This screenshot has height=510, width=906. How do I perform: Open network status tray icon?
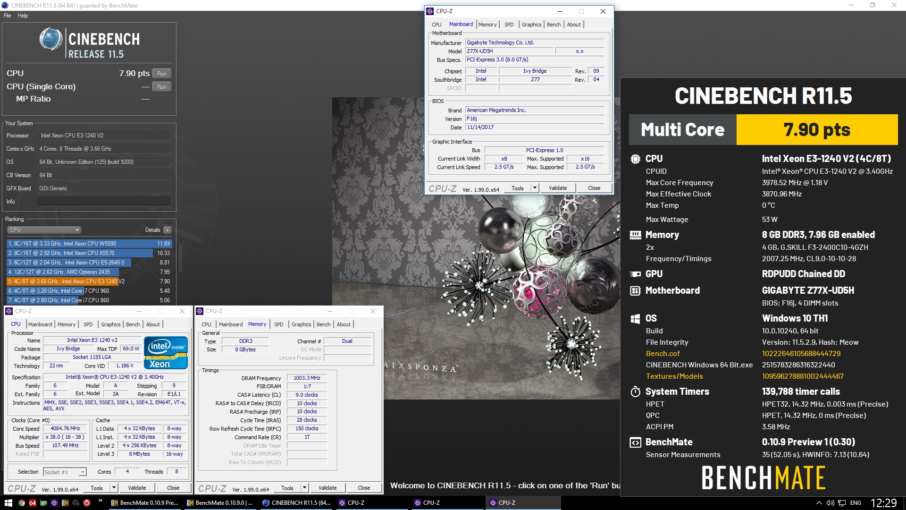pos(841,503)
